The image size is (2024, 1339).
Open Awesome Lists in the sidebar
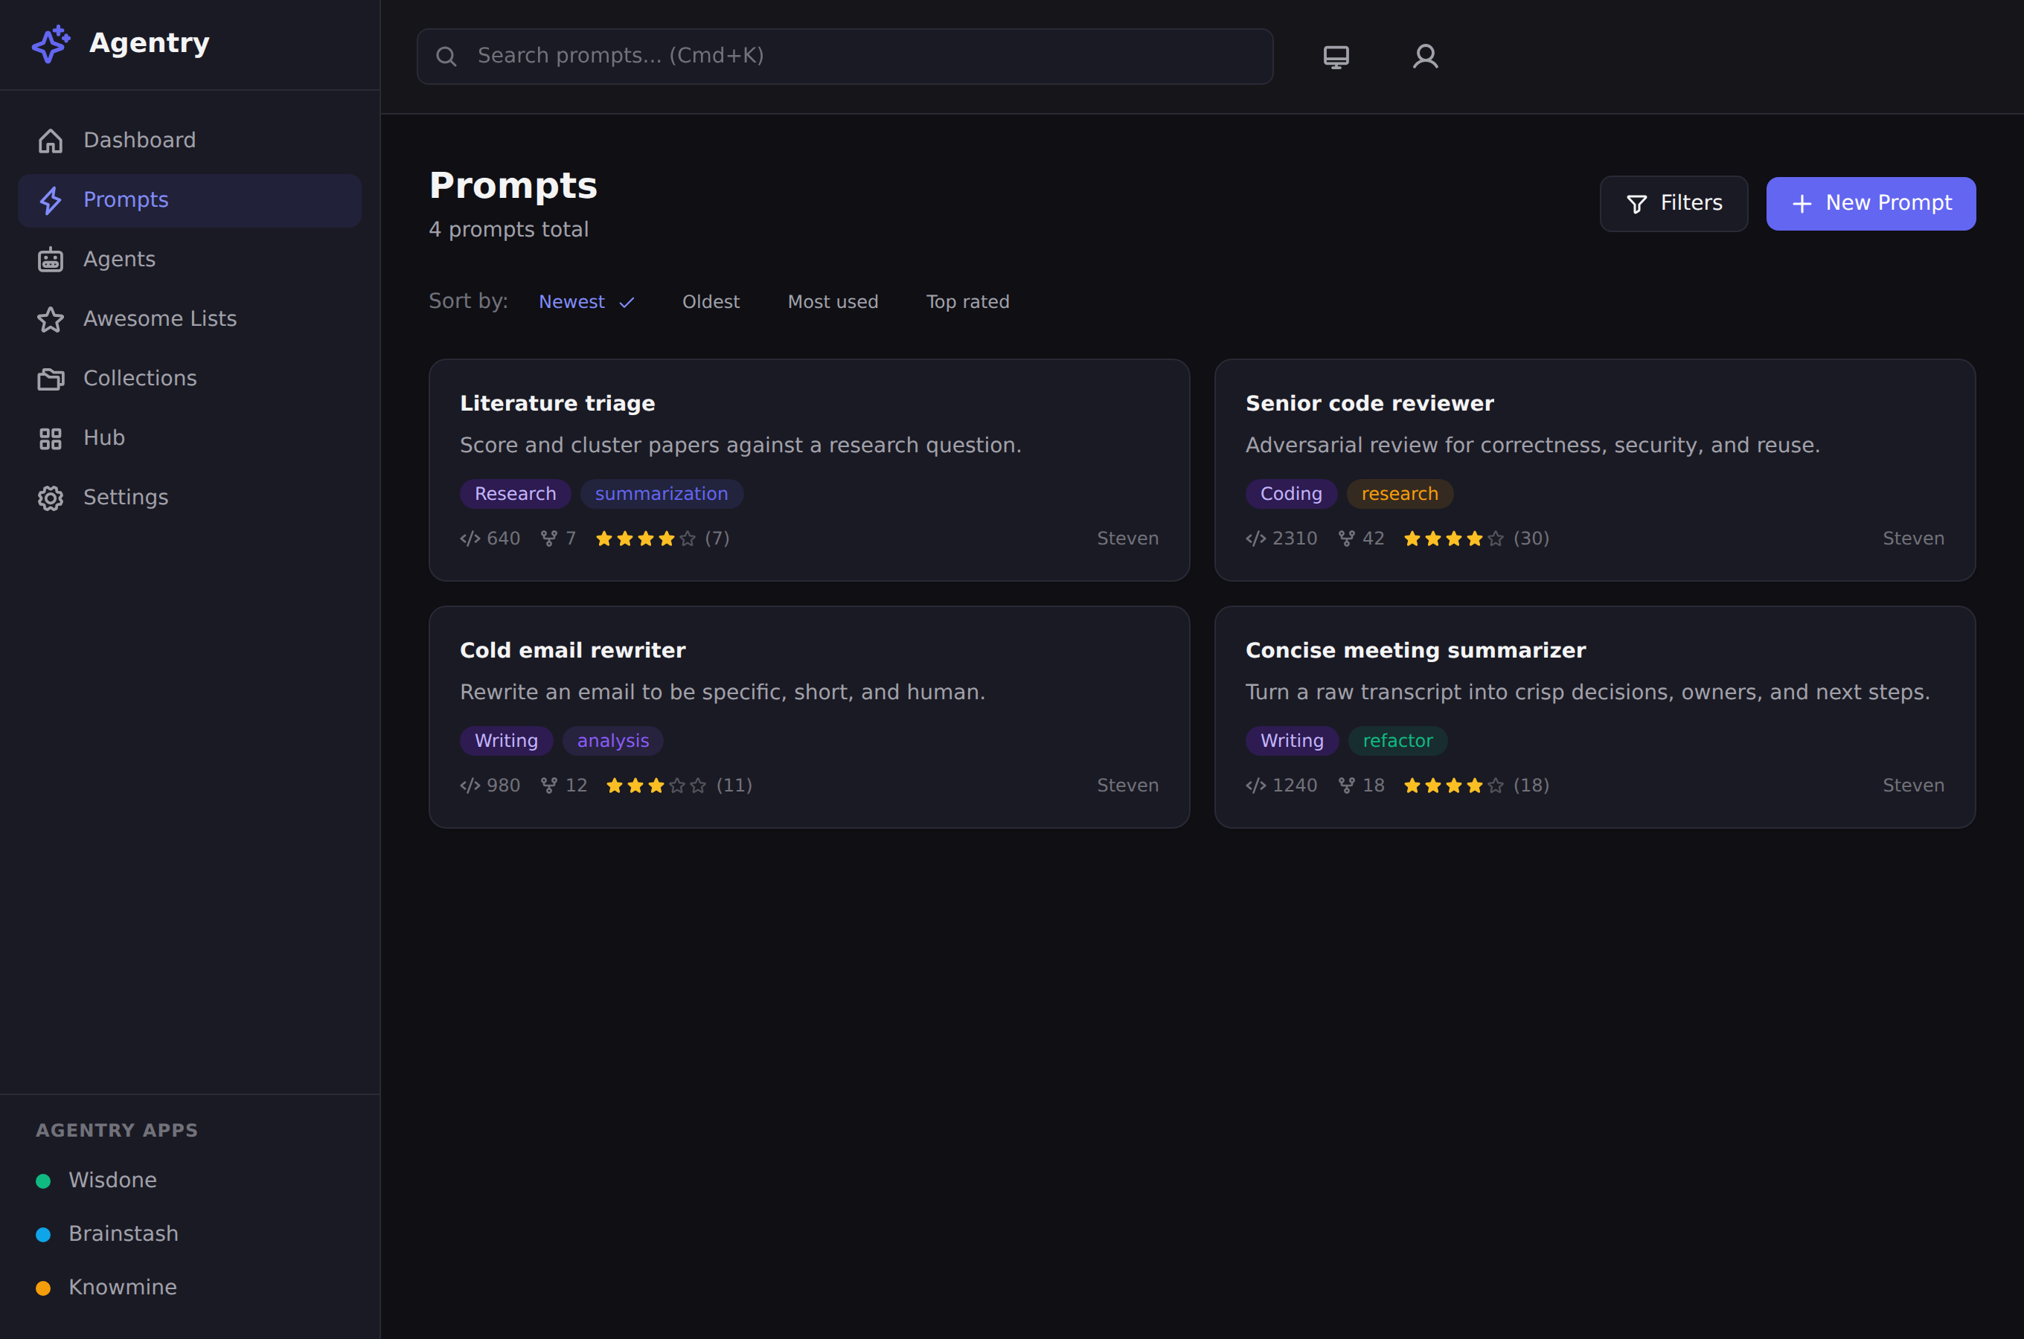[190, 319]
